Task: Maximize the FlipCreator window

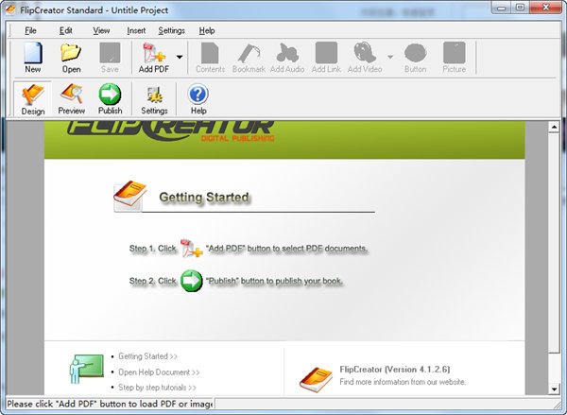Action: (x=520, y=8)
